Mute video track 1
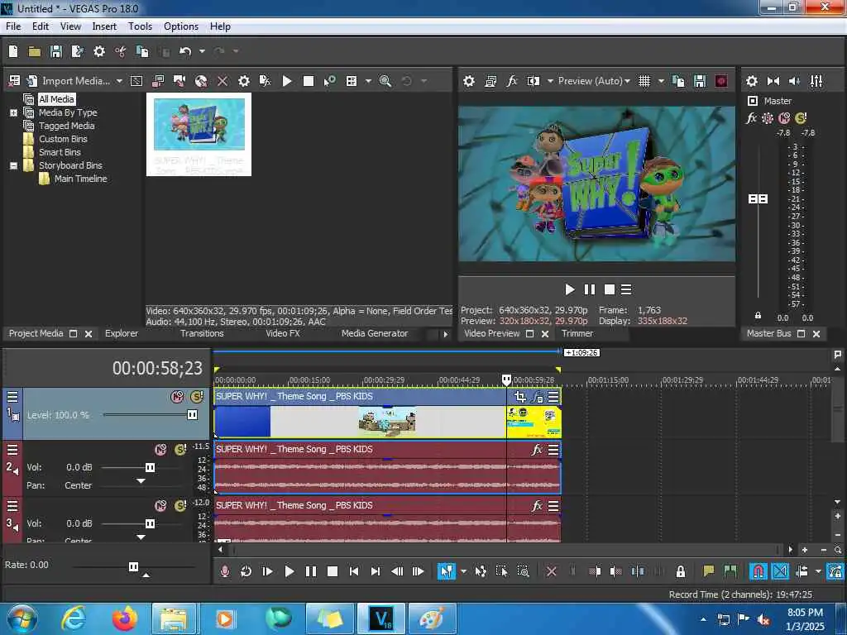Image resolution: width=847 pixels, height=635 pixels. click(177, 397)
